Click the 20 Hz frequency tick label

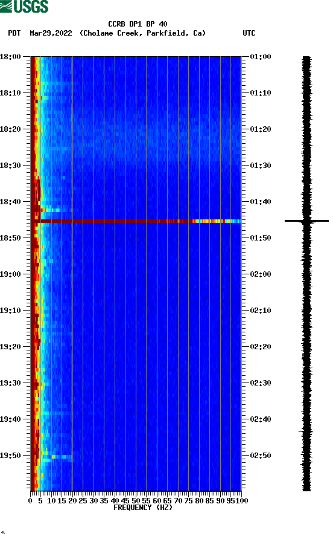(72, 501)
